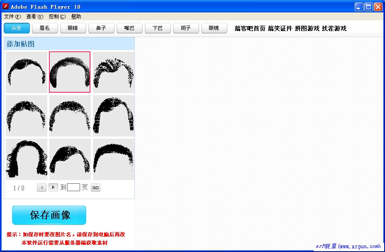Switch to the 眼睛 (eyes) category
385x252 pixels.
click(73, 28)
